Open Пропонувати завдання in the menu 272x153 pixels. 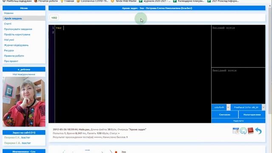point(18,29)
